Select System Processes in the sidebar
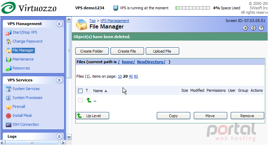Screen dimensions: 268x145 tap(27, 98)
